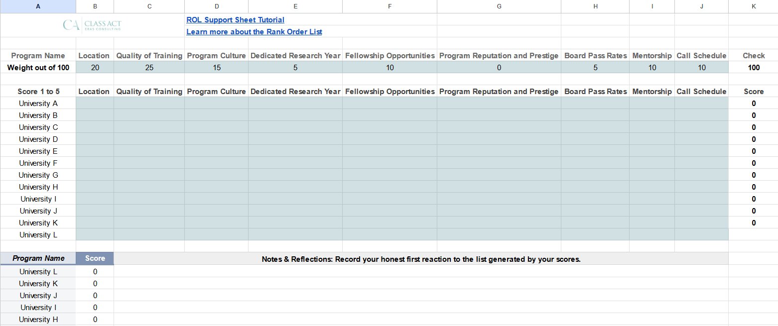Screen dimensions: 778x326
Task: Click the Program Name header in ranked list
Action: pyautogui.click(x=38, y=258)
